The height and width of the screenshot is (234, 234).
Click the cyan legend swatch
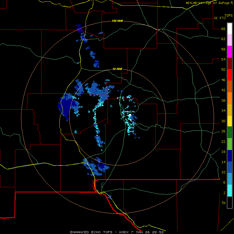coord(230,191)
